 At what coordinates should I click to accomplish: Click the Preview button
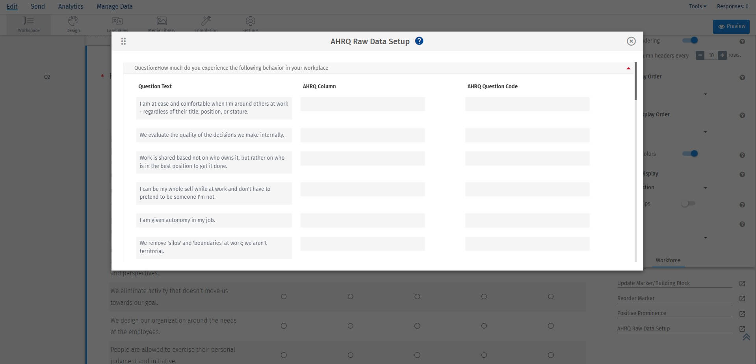(x=731, y=26)
